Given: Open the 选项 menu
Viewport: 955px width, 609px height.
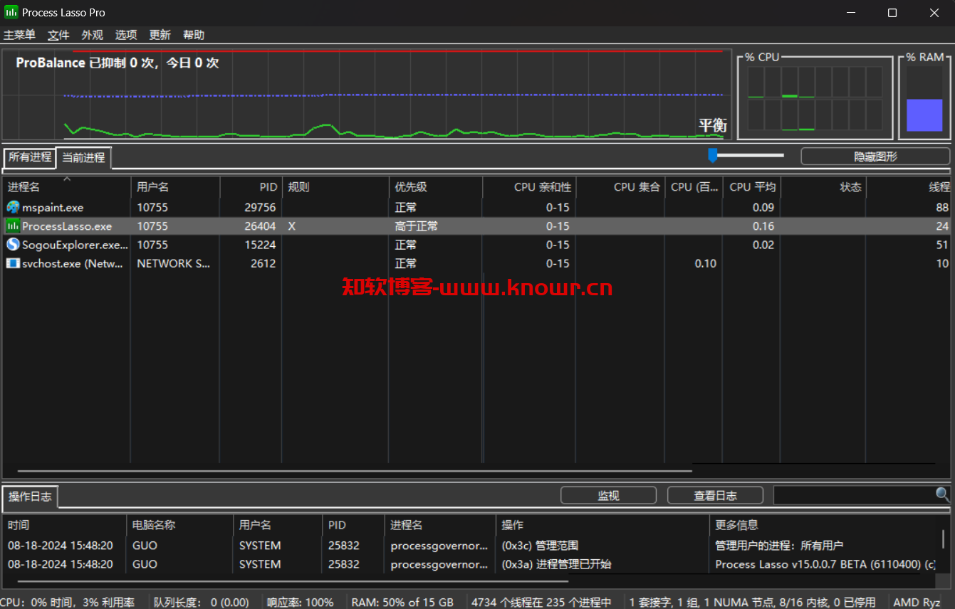Looking at the screenshot, I should pyautogui.click(x=126, y=35).
